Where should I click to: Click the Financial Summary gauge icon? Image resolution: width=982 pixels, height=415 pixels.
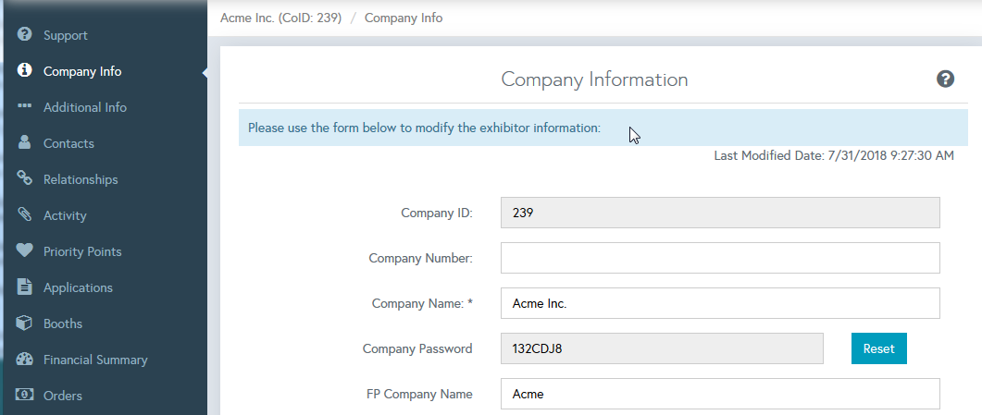coord(25,360)
